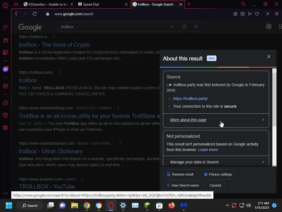The height and width of the screenshot is (212, 282).
Task: Open the TROLLBOX - YouTube result
Action: point(47,187)
